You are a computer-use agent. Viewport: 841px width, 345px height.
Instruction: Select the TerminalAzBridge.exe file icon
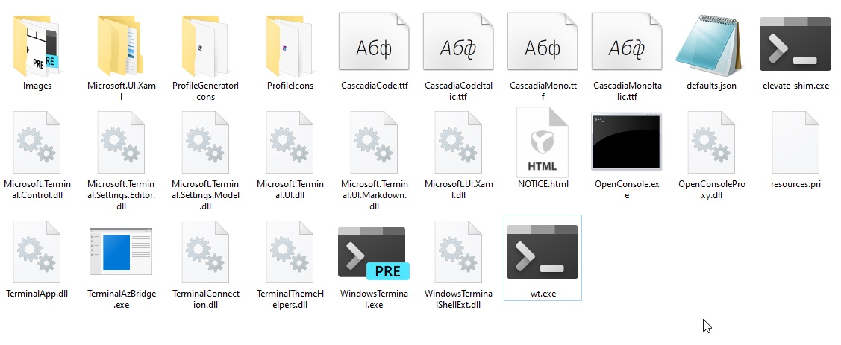[x=121, y=253]
